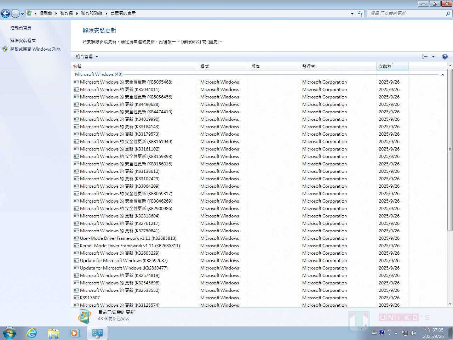Select the 更新 (KB4490628) row
This screenshot has height=340, width=453.
point(240,104)
